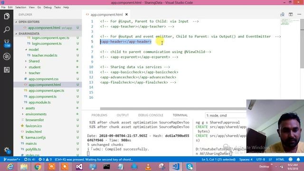Open VLC media player from the taskbar
This screenshot has height=171, width=304.
coord(148,167)
